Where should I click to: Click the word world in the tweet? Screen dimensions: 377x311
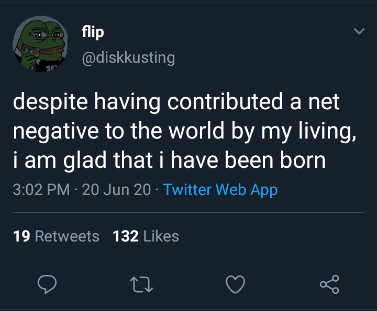(x=196, y=130)
